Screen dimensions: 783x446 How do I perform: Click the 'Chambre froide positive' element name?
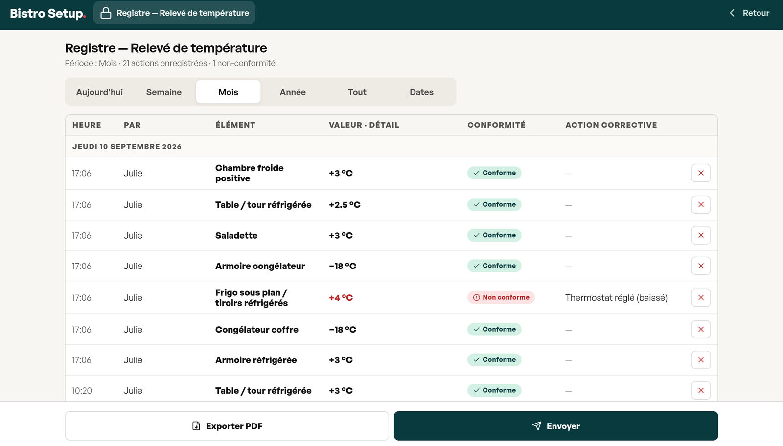click(x=250, y=173)
